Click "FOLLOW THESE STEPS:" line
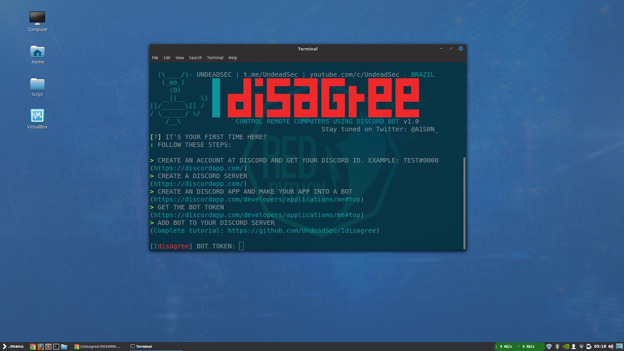Viewport: 624px width, 351px height. (x=195, y=145)
